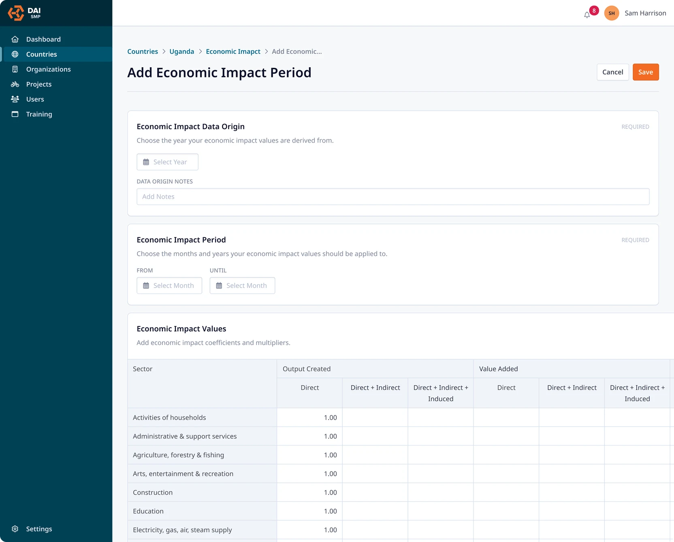Click the DAI SMP logo
Screen dimensions: 674x542
point(24,13)
